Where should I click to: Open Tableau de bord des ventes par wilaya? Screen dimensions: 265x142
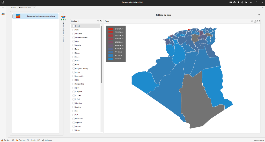[x=35, y=16]
